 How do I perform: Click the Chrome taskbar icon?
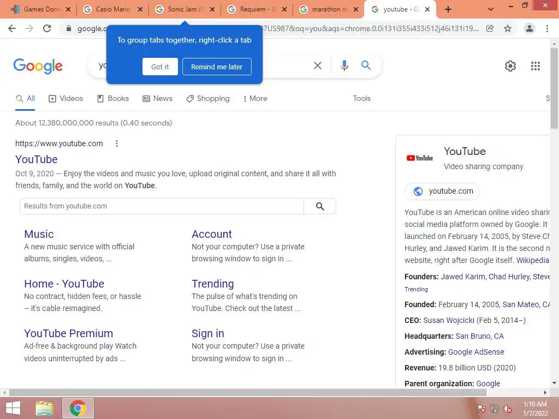pyautogui.click(x=78, y=408)
